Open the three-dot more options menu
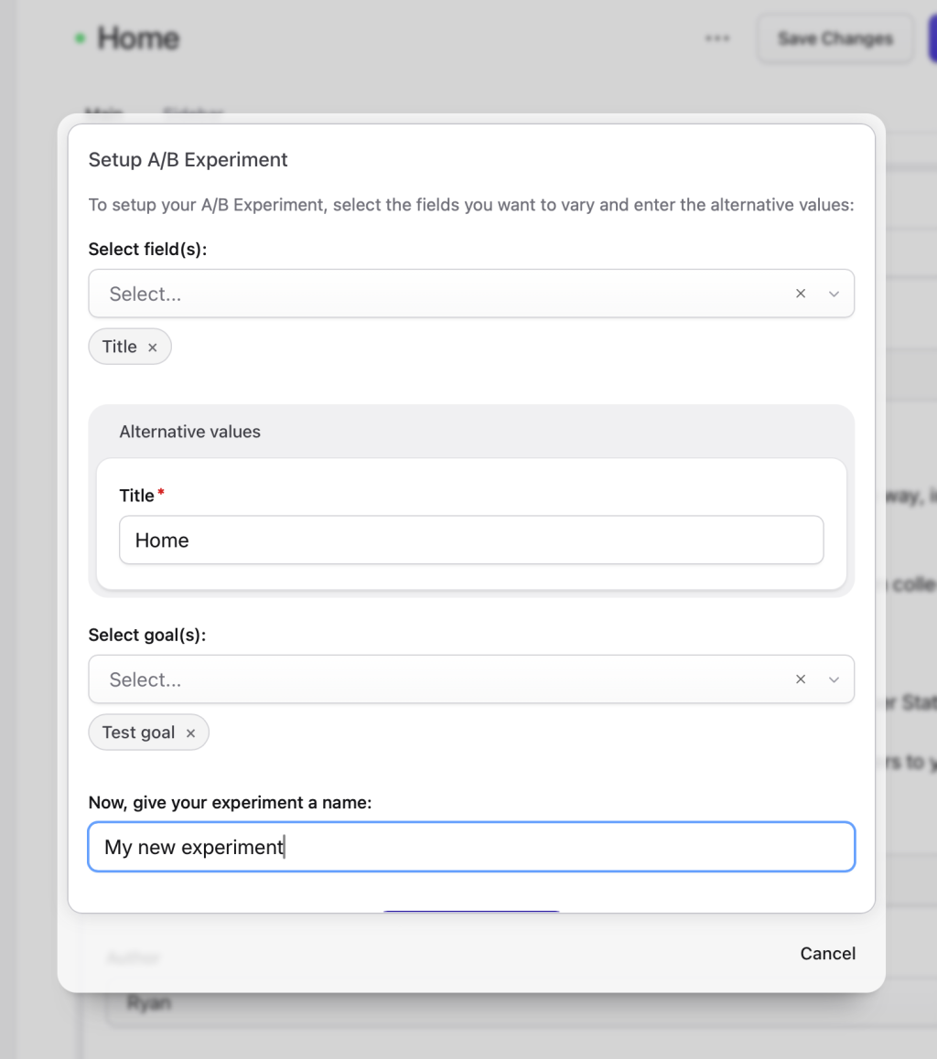Screen dimensions: 937x1059 click(x=717, y=38)
